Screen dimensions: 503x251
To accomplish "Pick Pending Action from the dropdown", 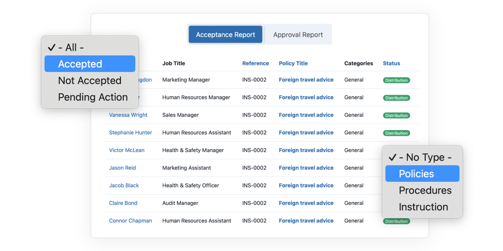I will coord(92,98).
